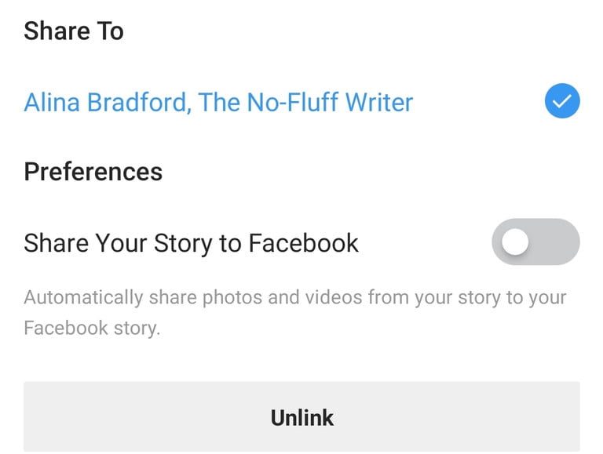Tap the Share Your Story to Facebook label

[191, 243]
